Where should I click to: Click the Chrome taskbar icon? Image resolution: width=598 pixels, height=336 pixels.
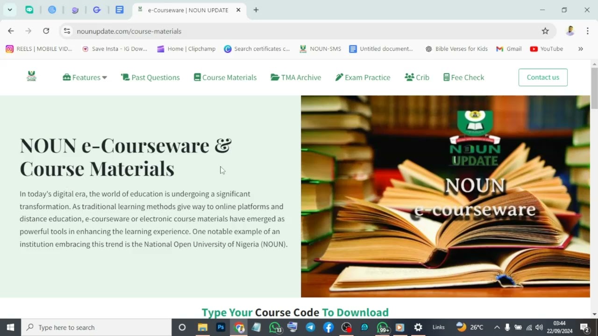[x=239, y=328]
